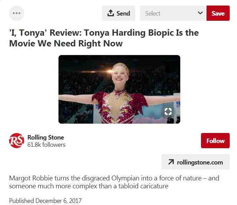Visit the rollingstone.com link

(x=195, y=162)
